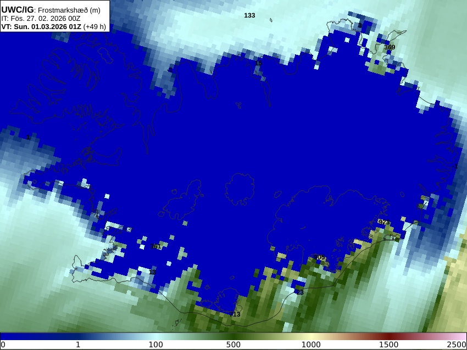Click the colorbar tick label "1000"
Screen dimensions: 467x350
(311, 345)
